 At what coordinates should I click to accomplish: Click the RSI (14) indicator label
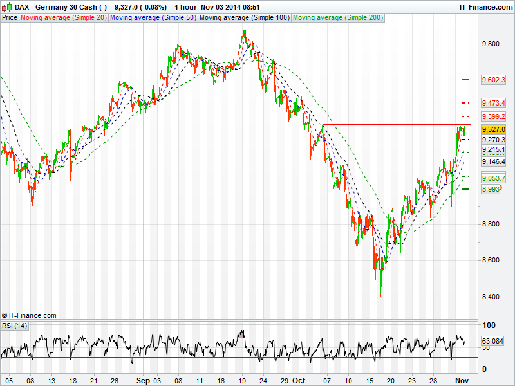click(x=14, y=326)
